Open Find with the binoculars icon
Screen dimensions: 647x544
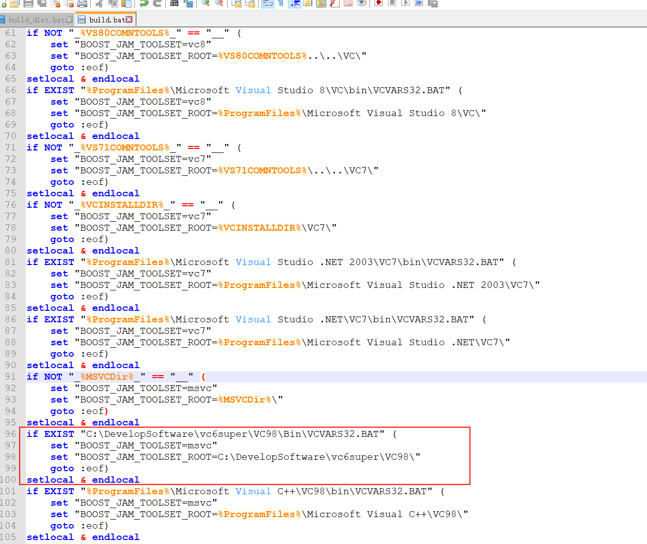click(174, 3)
